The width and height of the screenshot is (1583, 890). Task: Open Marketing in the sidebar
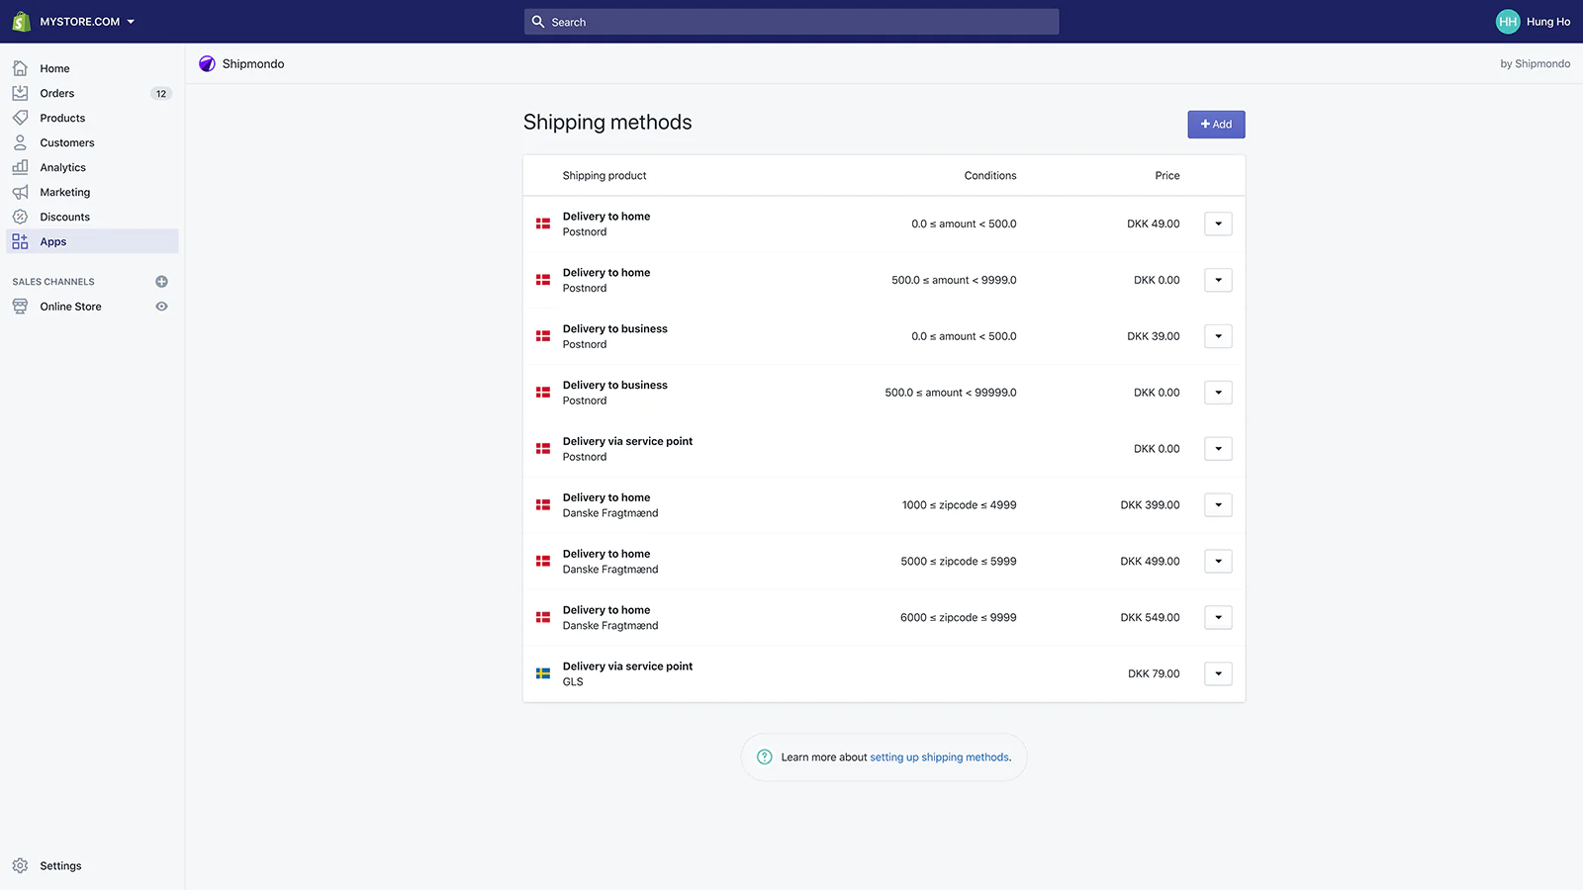pos(64,192)
